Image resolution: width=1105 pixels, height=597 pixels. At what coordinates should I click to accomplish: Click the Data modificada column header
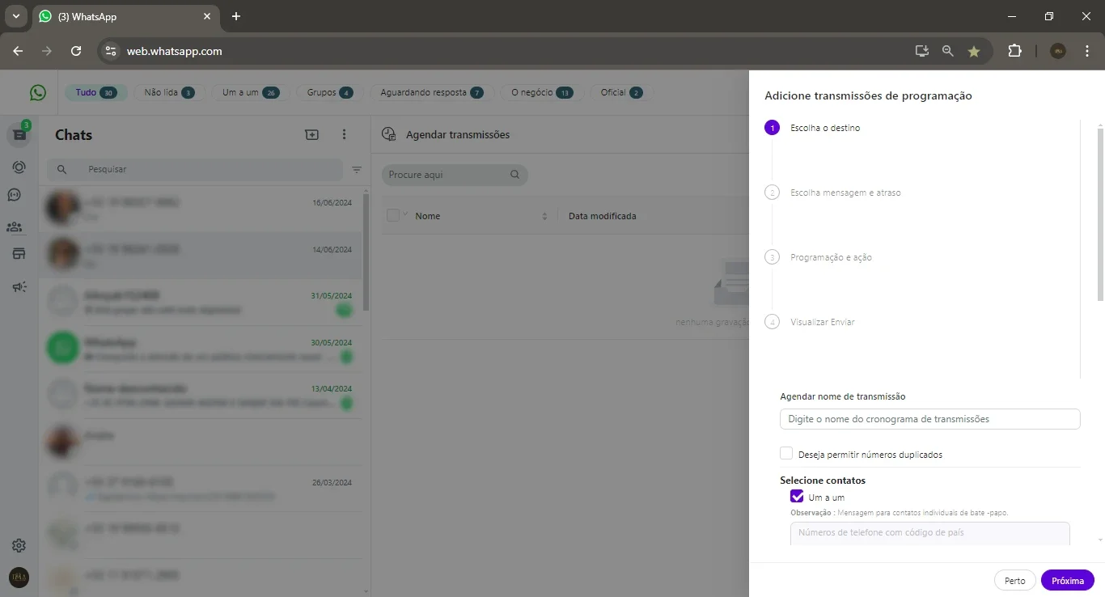coord(602,216)
